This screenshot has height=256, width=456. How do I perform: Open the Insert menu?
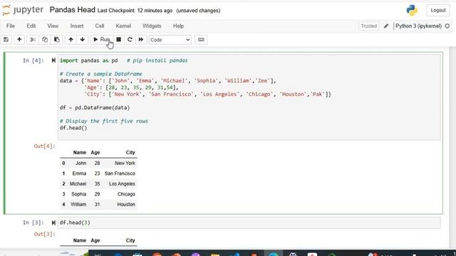click(77, 26)
